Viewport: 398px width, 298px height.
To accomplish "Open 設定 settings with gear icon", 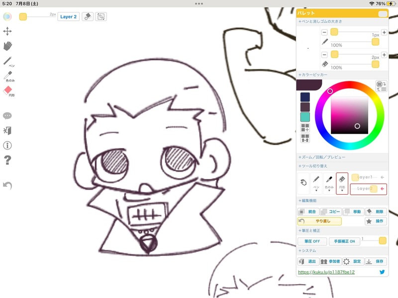I will [x=353, y=262].
